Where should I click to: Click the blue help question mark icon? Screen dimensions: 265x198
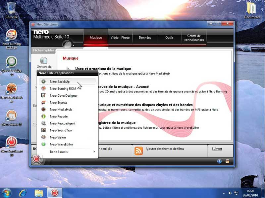219,161
